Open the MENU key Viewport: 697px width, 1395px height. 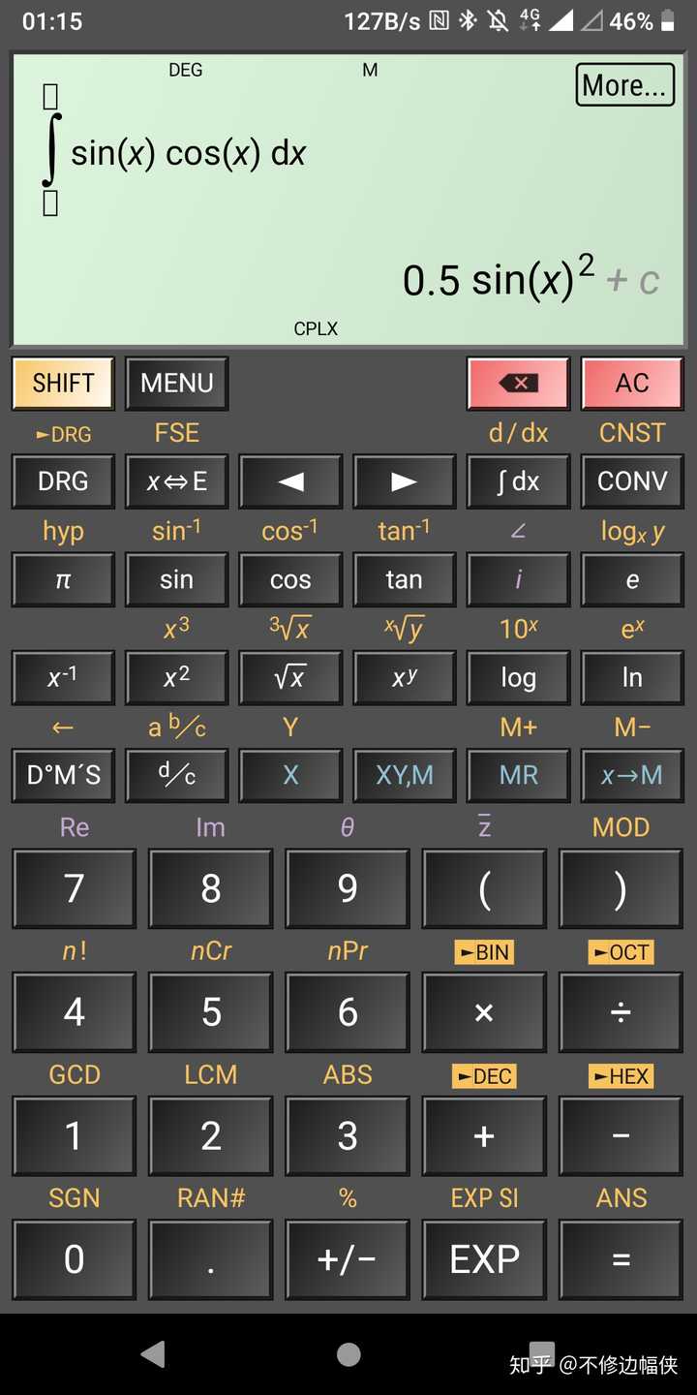(x=176, y=384)
